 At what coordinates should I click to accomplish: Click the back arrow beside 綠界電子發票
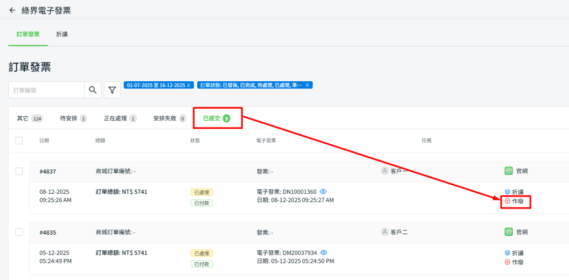12,10
